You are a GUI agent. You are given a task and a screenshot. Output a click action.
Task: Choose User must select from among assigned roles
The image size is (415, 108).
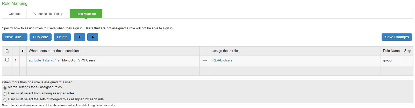point(5,94)
